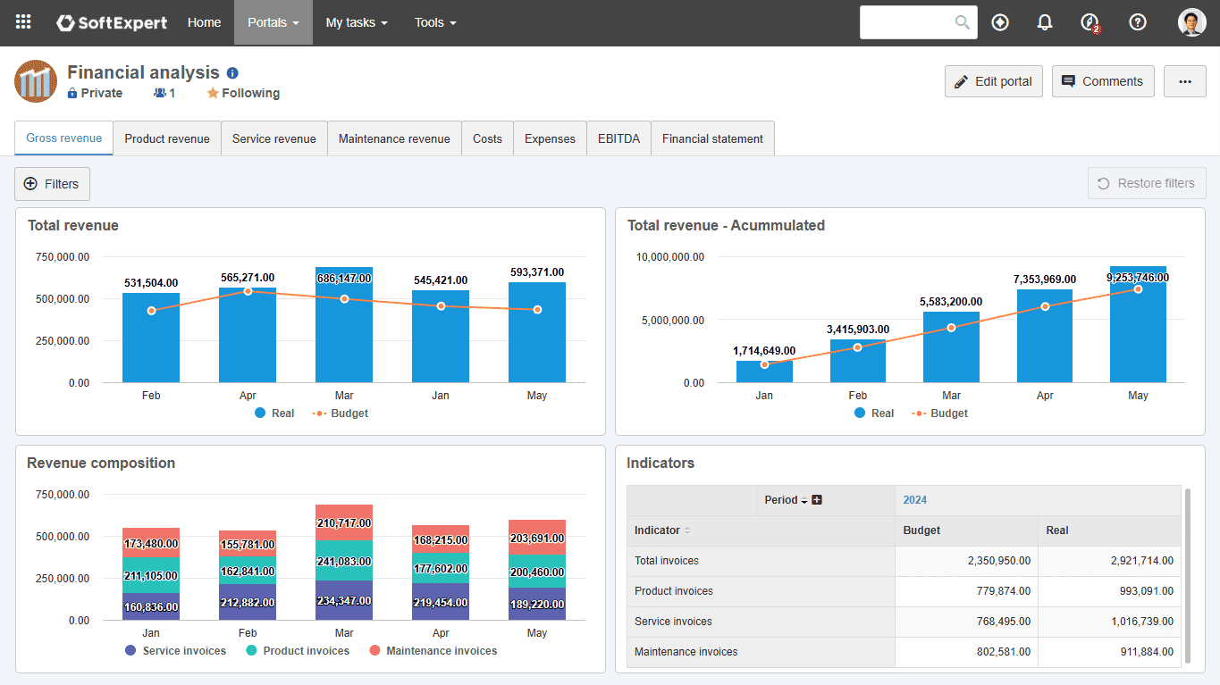
Task: Click the Filters button
Action: tap(53, 184)
